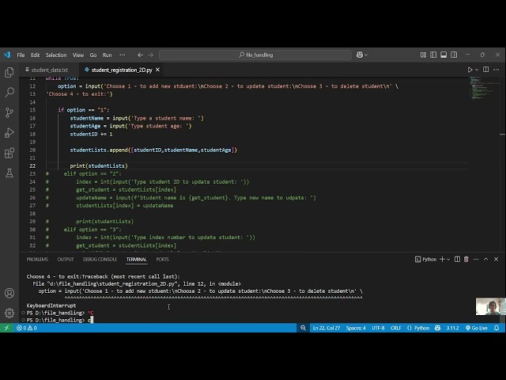Open the Manage gear settings icon
The height and width of the screenshot is (380, 506).
coord(9,313)
